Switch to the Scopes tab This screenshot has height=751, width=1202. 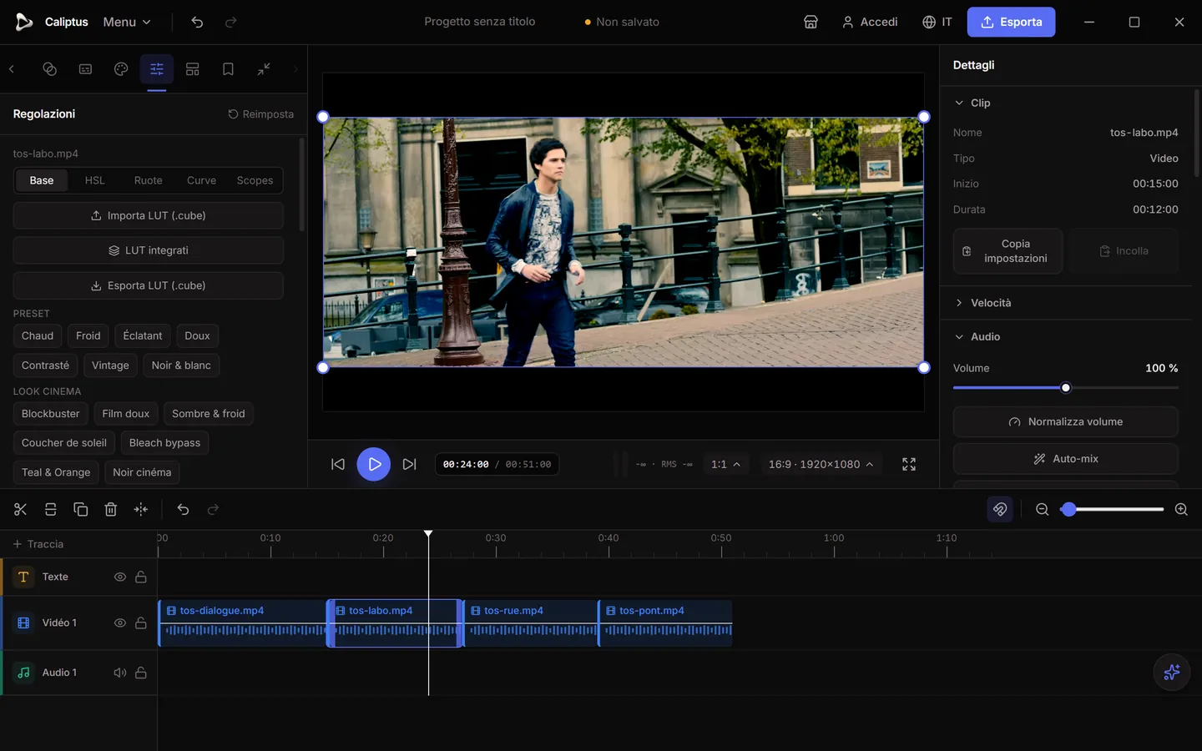point(255,180)
